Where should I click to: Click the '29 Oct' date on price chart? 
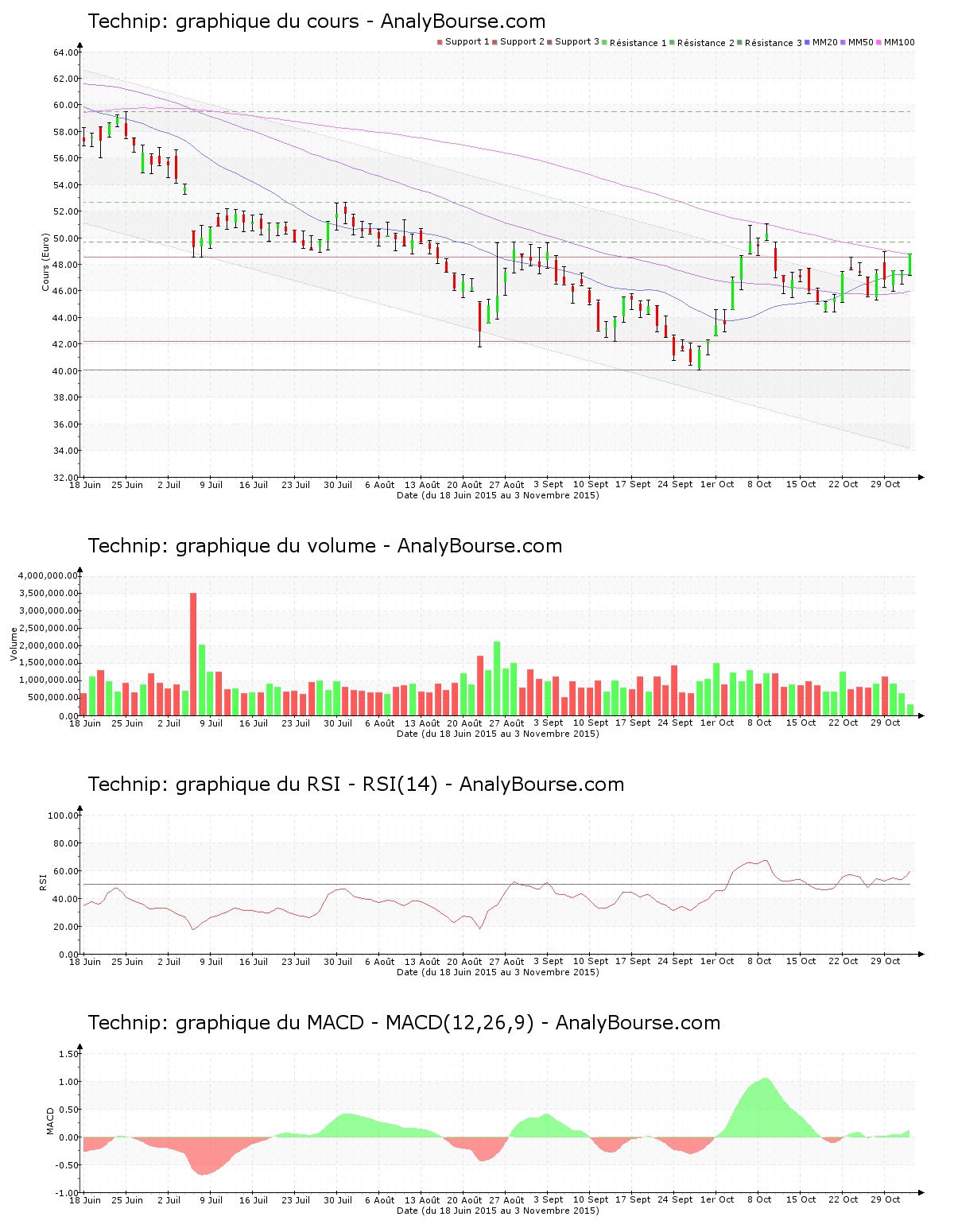(x=886, y=485)
